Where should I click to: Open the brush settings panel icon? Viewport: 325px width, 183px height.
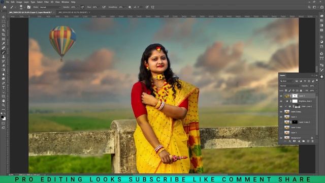click(29, 7)
